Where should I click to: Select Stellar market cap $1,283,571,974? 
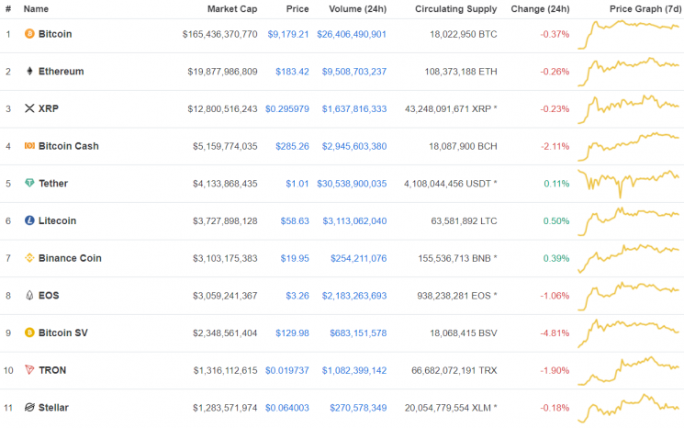coord(225,408)
